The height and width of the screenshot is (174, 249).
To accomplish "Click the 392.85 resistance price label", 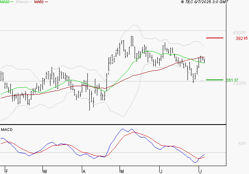I will click(241, 38).
